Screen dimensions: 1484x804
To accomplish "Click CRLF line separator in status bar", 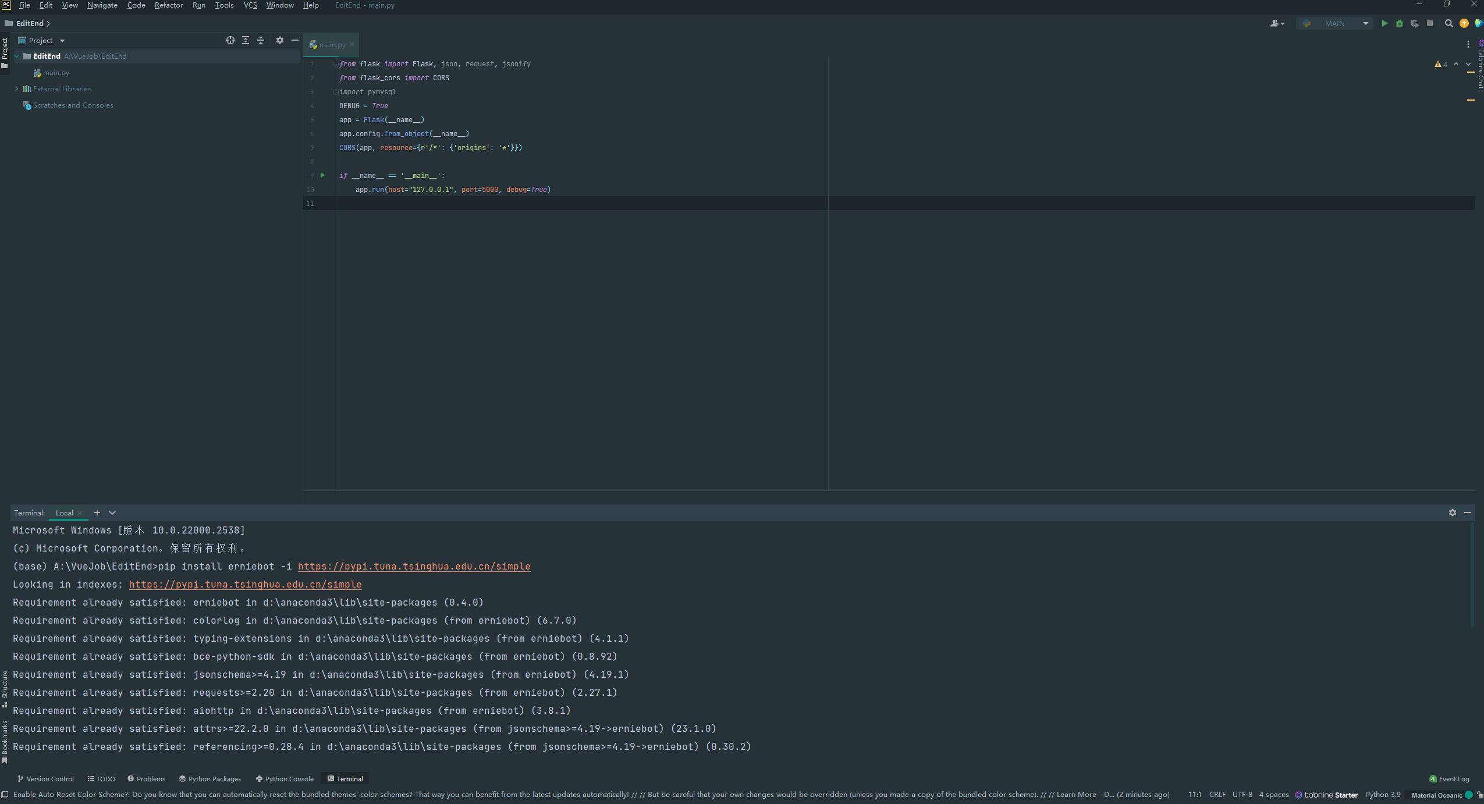I will 1217,795.
